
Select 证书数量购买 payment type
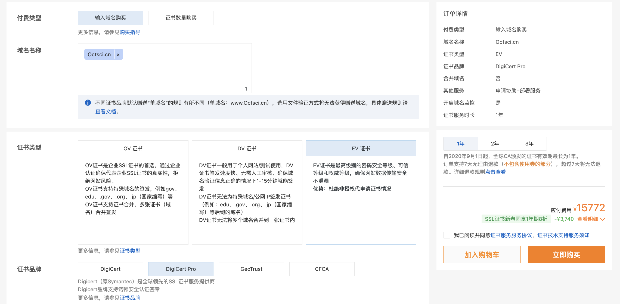coord(181,18)
